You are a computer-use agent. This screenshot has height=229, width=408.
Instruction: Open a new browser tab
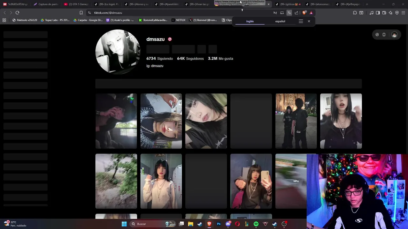click(x=367, y=4)
